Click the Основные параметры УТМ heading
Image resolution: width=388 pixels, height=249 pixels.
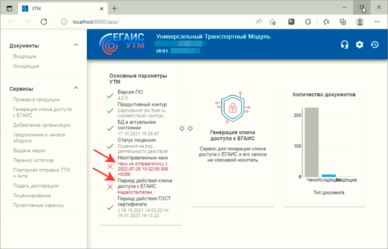[139, 79]
